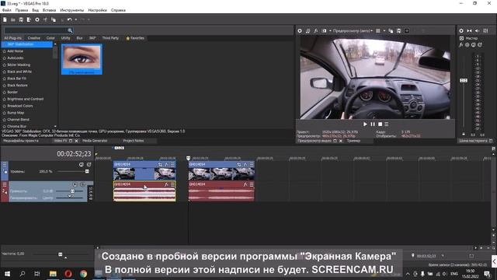Image resolution: width=497 pixels, height=280 pixels.
Task: Open a project with the folder icon
Action: [x=13, y=19]
